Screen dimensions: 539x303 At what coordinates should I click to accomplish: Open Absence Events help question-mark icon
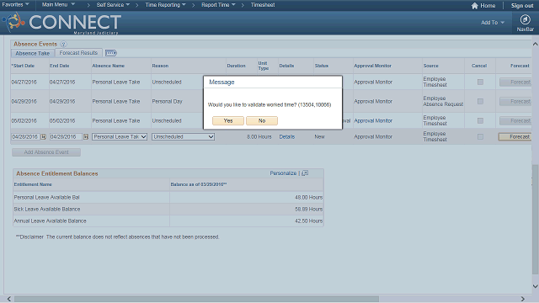[63, 44]
